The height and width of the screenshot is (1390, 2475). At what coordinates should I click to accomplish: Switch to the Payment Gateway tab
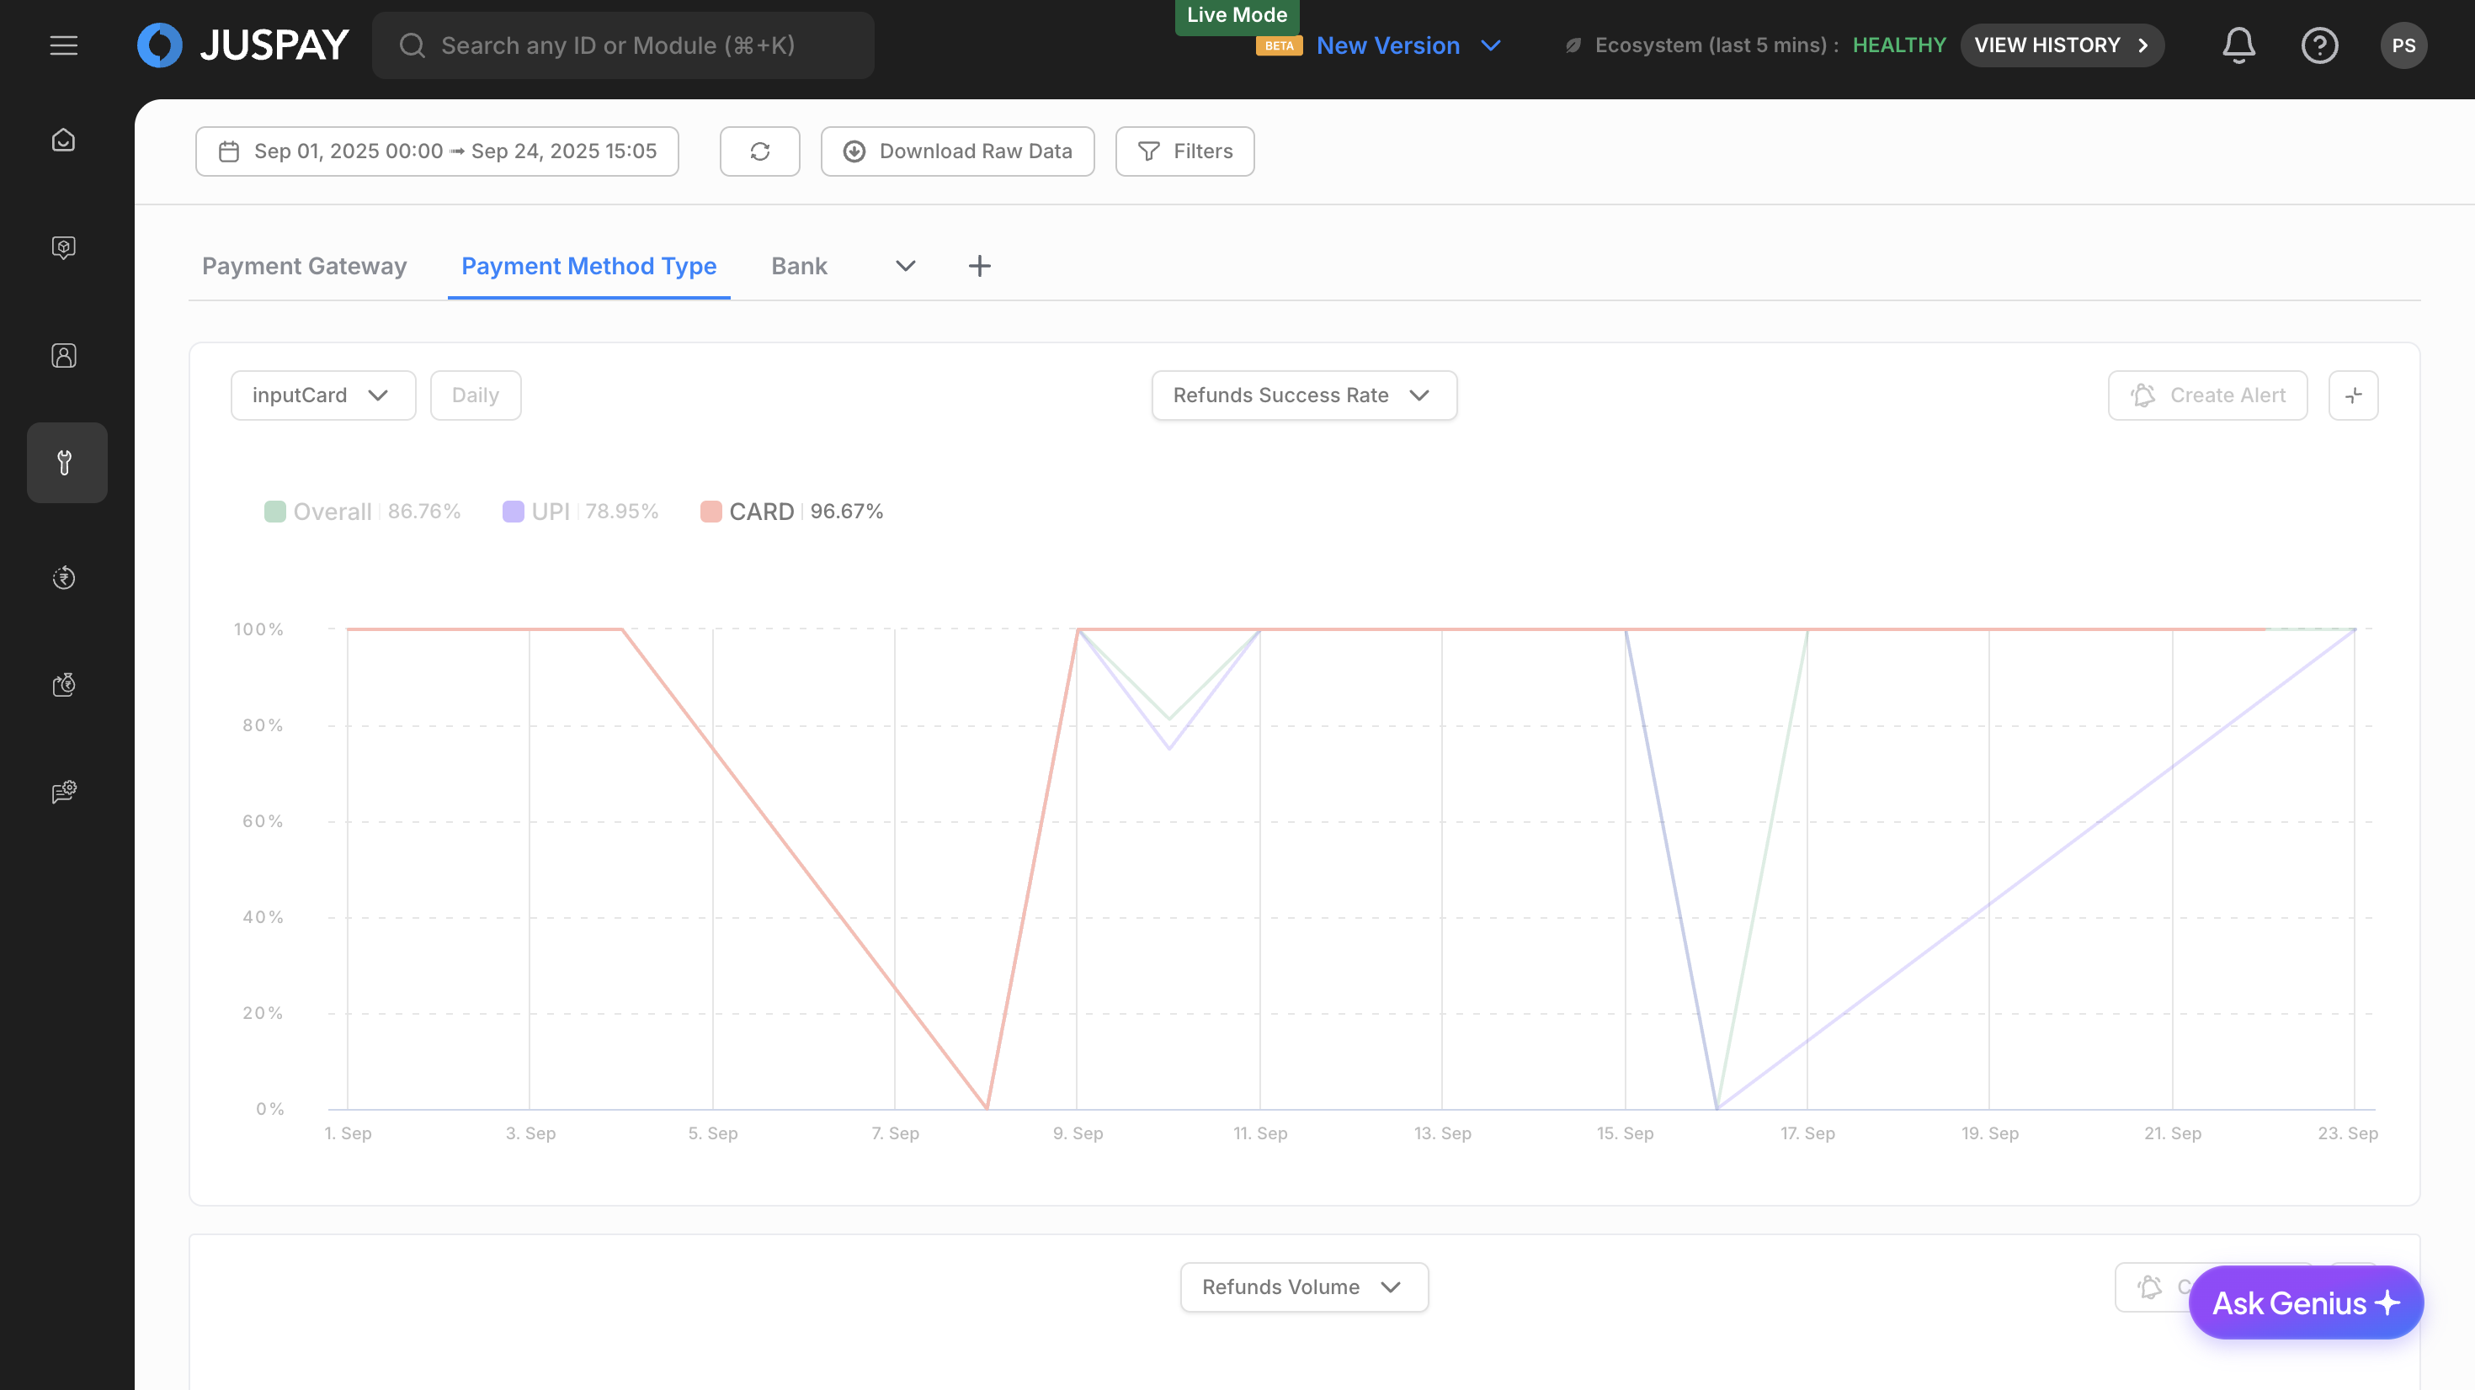(304, 266)
